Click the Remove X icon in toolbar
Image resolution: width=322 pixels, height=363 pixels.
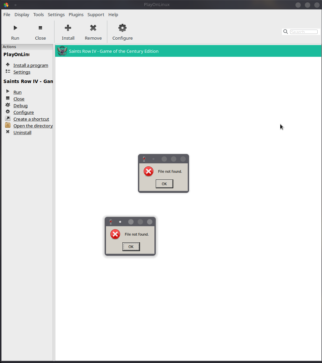coord(93,28)
